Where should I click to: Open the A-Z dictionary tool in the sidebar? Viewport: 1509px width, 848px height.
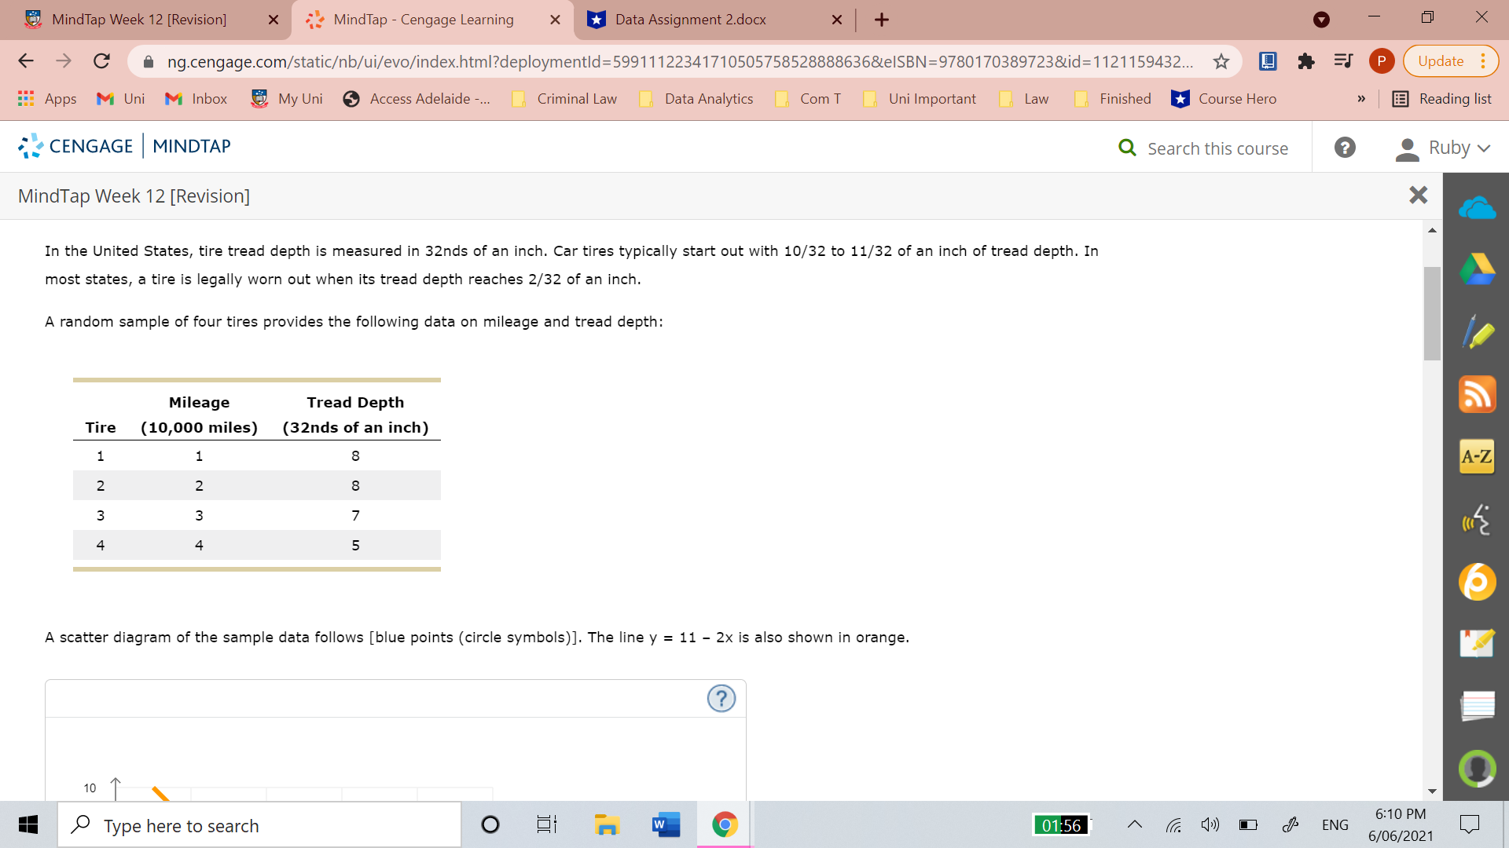(1477, 456)
